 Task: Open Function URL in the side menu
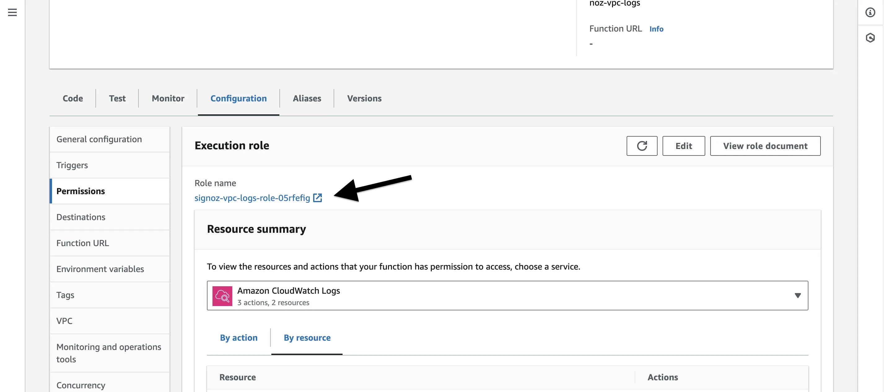click(x=109, y=243)
